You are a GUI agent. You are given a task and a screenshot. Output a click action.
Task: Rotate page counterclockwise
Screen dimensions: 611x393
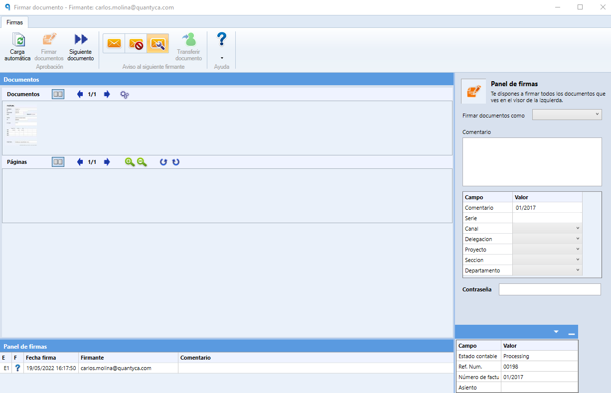point(163,162)
